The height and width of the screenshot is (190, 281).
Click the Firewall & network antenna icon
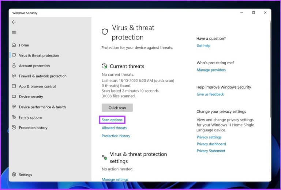[14, 76]
